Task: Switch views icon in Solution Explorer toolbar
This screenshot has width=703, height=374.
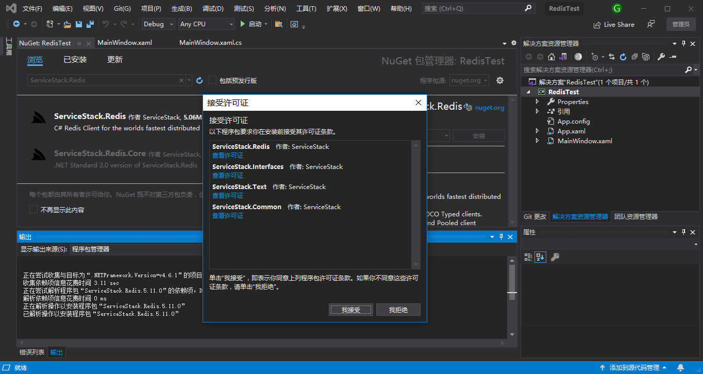Action: (563, 57)
